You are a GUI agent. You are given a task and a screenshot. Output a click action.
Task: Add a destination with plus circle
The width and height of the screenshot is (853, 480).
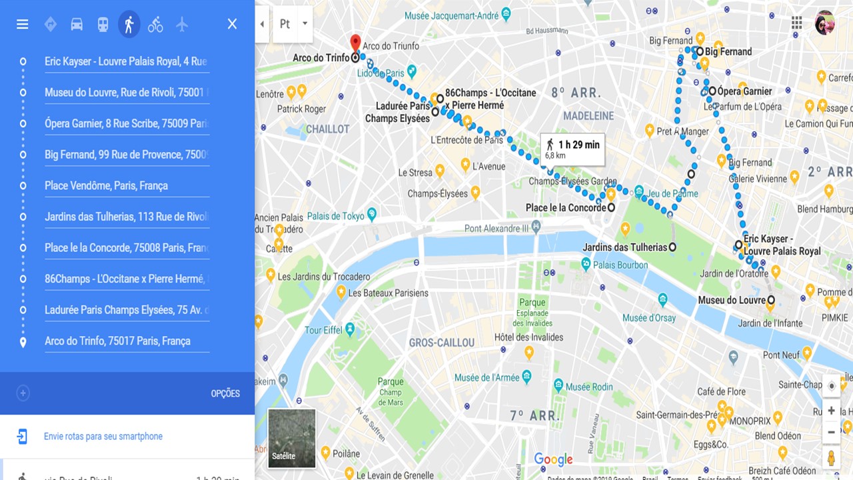point(23,393)
